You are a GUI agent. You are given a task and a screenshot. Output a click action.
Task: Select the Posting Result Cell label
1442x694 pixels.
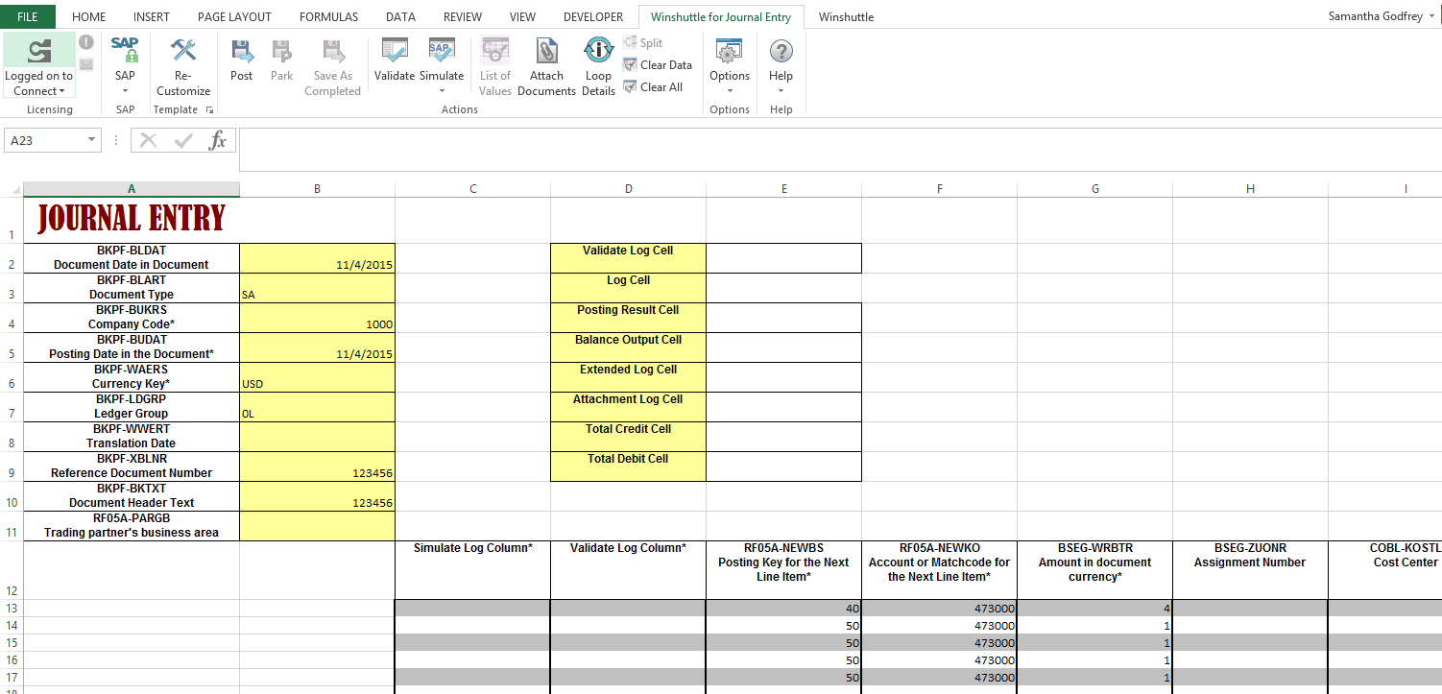(628, 318)
